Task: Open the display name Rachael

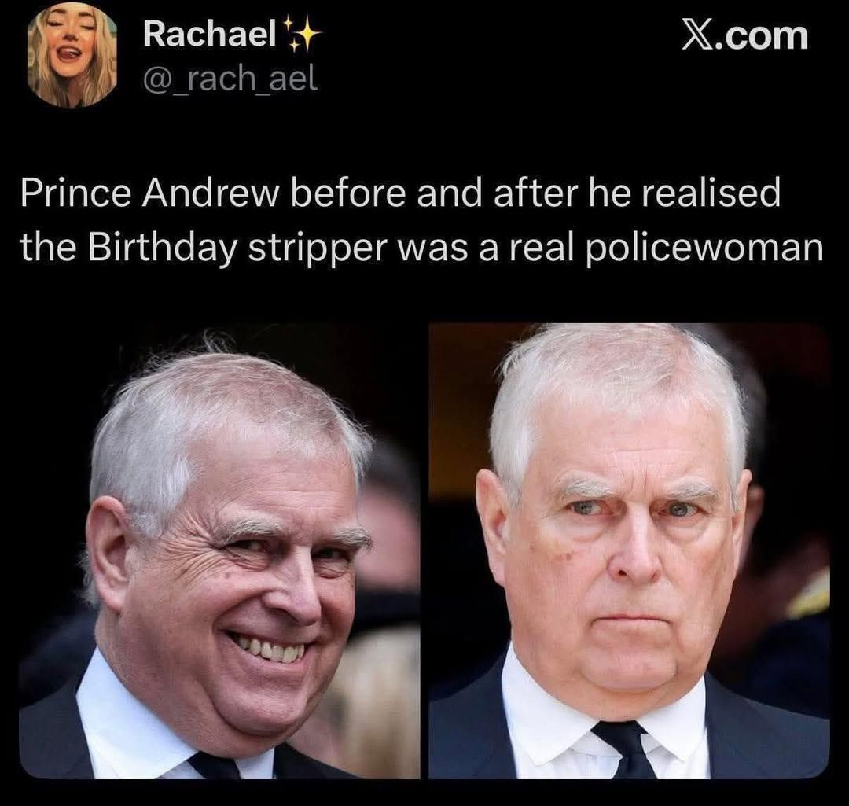Action: coord(210,33)
